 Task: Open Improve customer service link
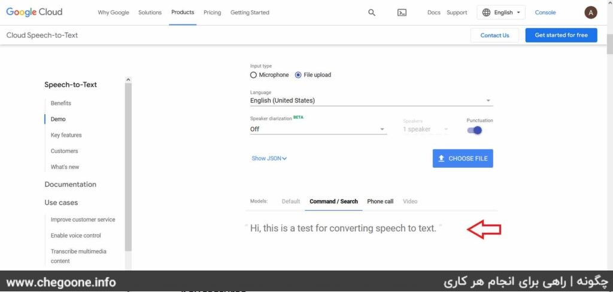83,220
